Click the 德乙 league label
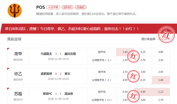The image size is (177, 104). tap(18, 74)
